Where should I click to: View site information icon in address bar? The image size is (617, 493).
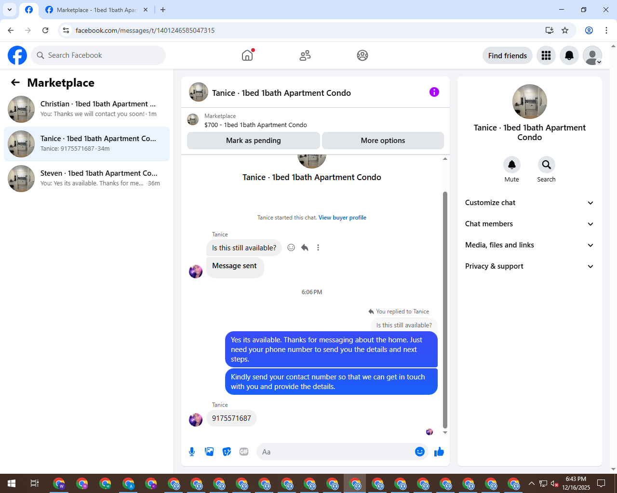click(x=66, y=30)
